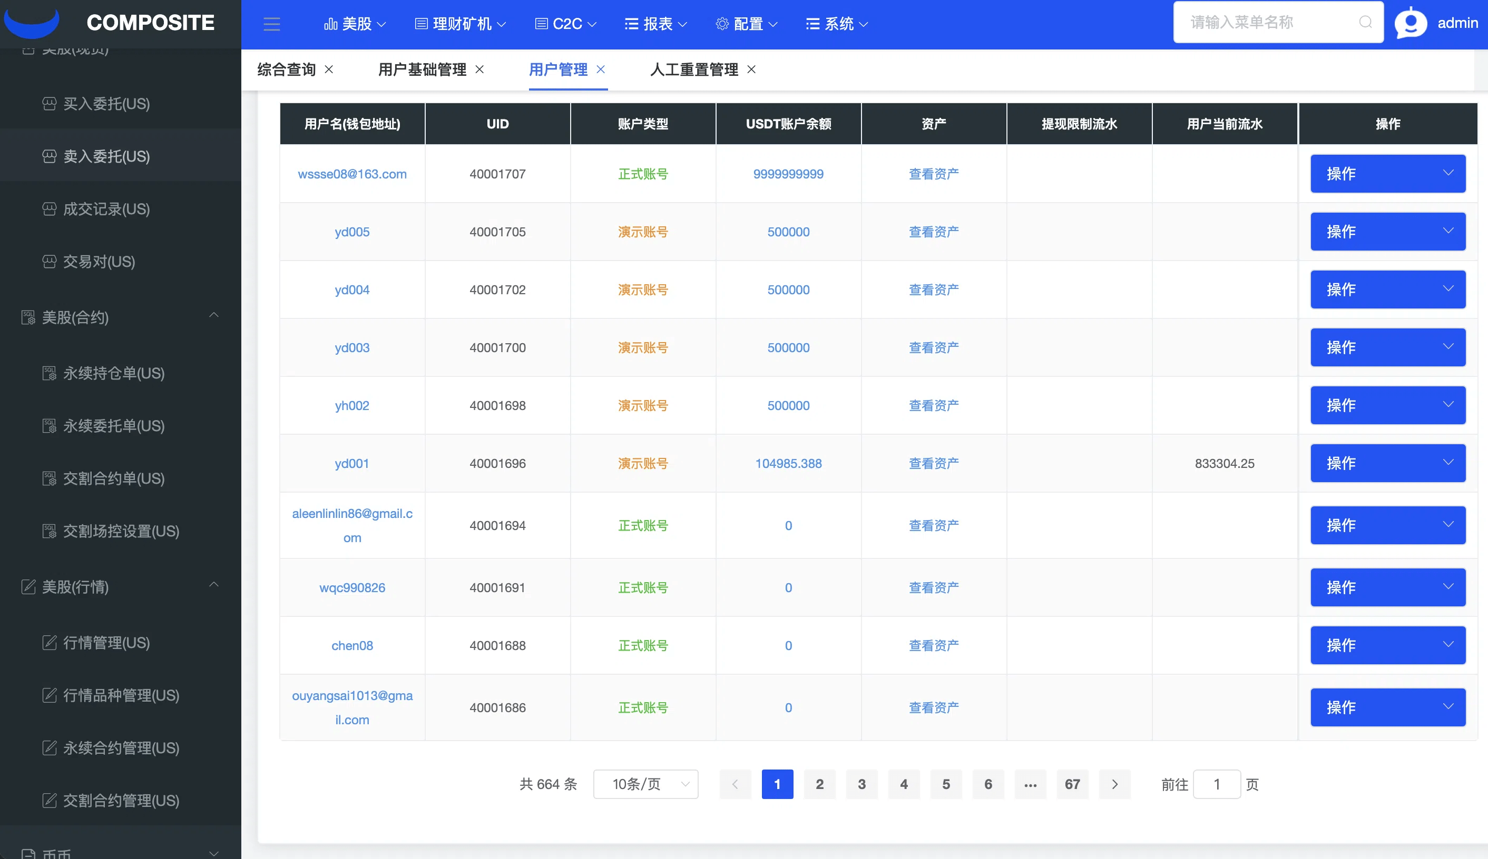Go to next page arrow
Viewport: 1488px width, 859px height.
click(x=1114, y=784)
